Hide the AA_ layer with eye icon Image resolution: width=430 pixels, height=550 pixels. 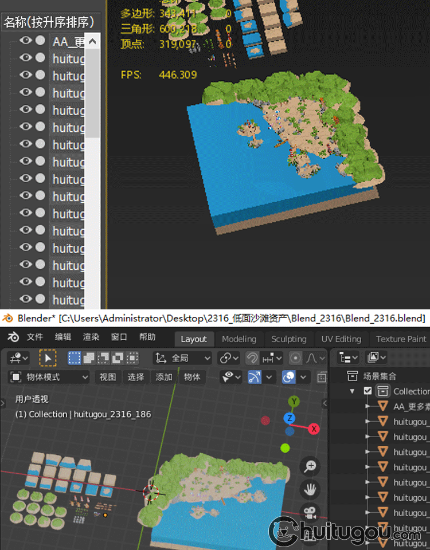pos(25,41)
